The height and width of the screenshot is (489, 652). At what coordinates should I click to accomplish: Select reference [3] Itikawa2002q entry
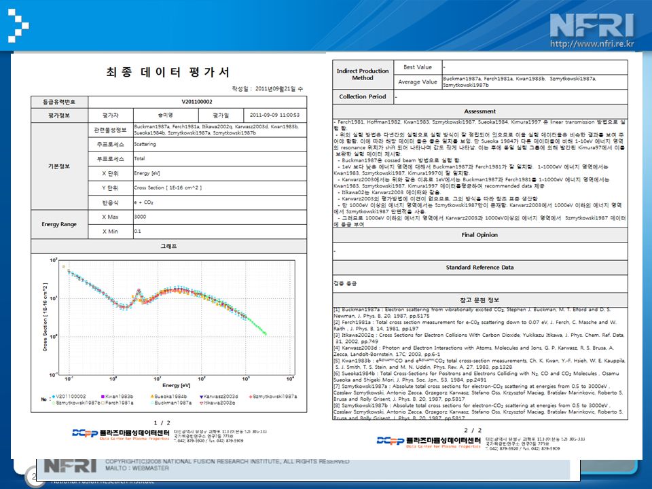(x=479, y=338)
